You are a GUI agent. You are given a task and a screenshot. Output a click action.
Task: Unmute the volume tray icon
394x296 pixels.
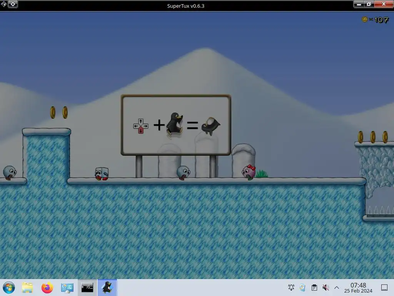pyautogui.click(x=326, y=288)
